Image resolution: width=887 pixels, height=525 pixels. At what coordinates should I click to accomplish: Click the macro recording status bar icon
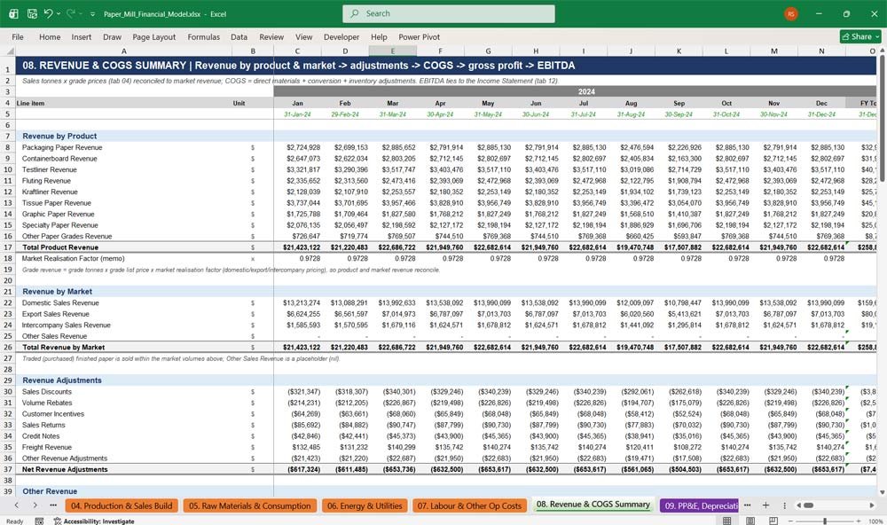[39, 521]
